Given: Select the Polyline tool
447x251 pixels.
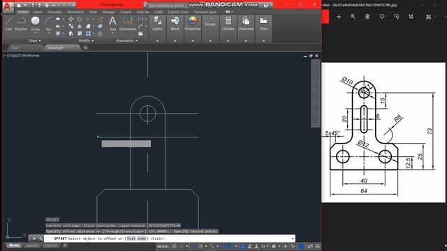Looking at the screenshot, I should pyautogui.click(x=21, y=24).
